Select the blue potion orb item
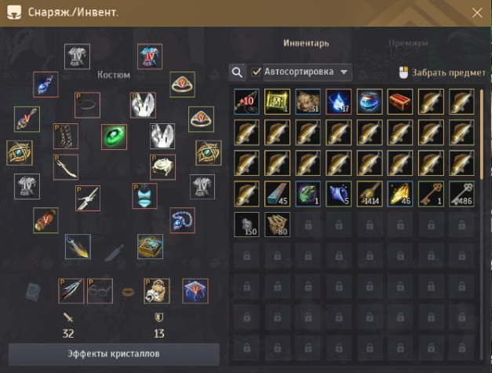 [370, 101]
